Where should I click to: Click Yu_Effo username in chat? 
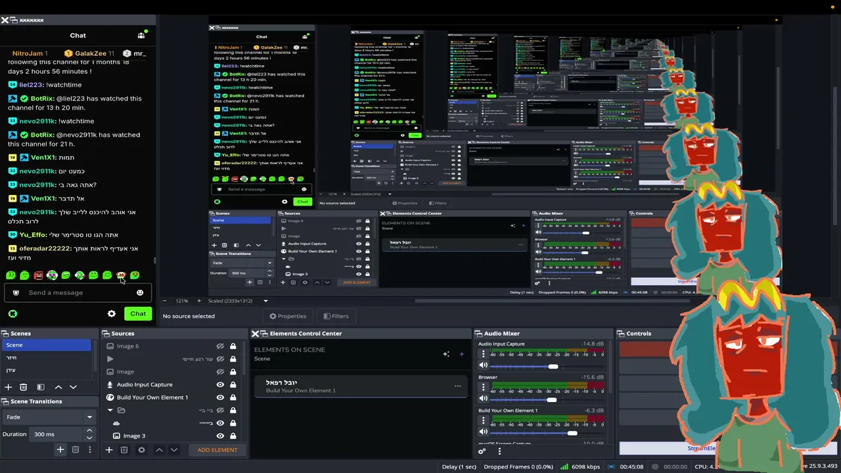[32, 235]
